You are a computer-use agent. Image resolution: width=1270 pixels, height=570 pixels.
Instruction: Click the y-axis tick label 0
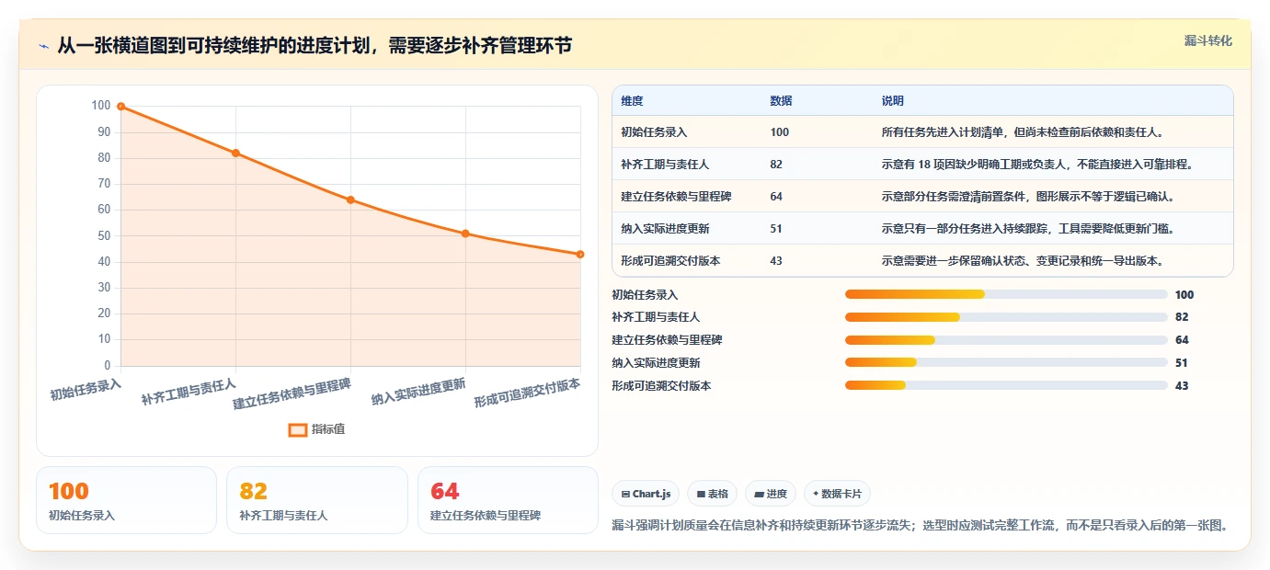click(106, 366)
